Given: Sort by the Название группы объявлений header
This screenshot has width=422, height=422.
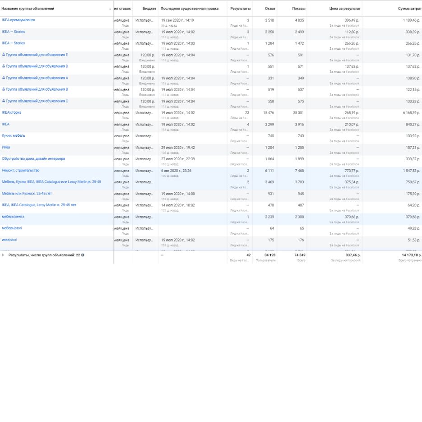Looking at the screenshot, I should [x=28, y=9].
